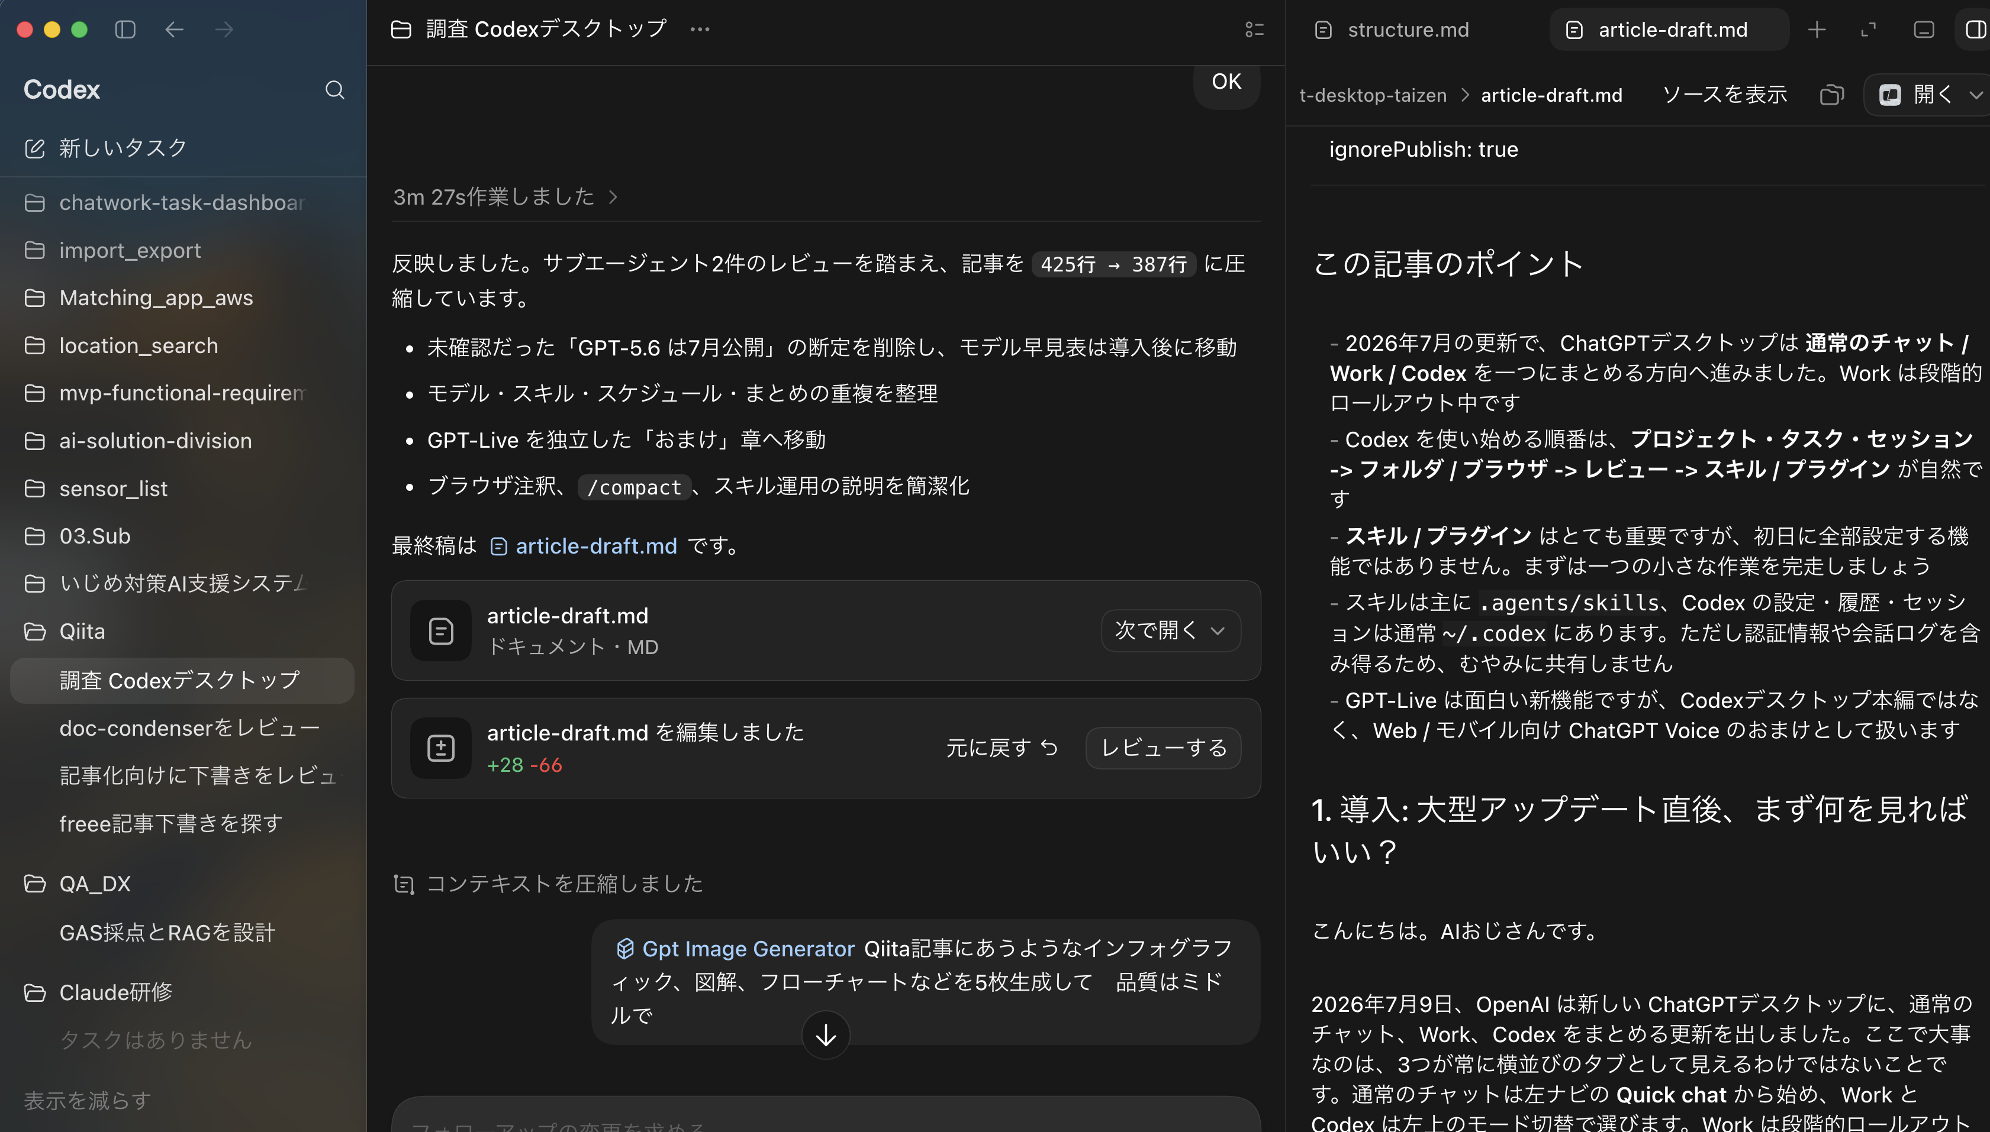Toggle the bottom panel layout icon

point(1923,30)
